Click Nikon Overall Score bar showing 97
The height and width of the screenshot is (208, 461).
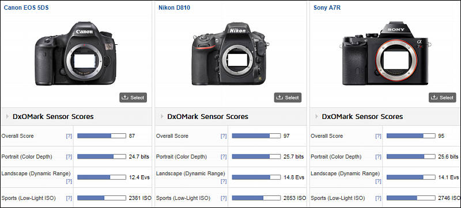coord(256,136)
